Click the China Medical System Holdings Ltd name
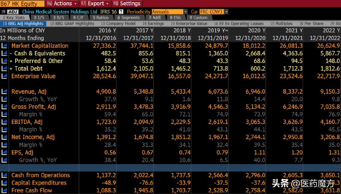Viewport: 341px width, 194px height. coord(59,12)
